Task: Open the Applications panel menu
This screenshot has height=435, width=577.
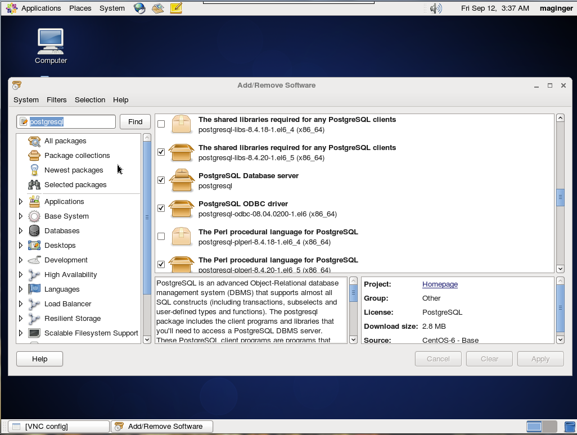Action: [x=41, y=8]
